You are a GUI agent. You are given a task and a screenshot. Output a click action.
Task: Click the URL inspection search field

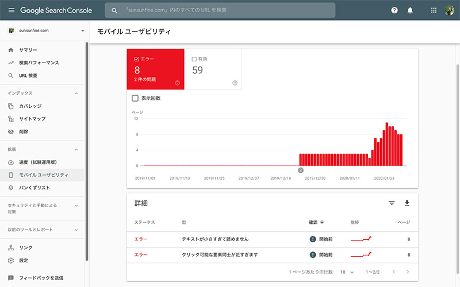point(220,10)
